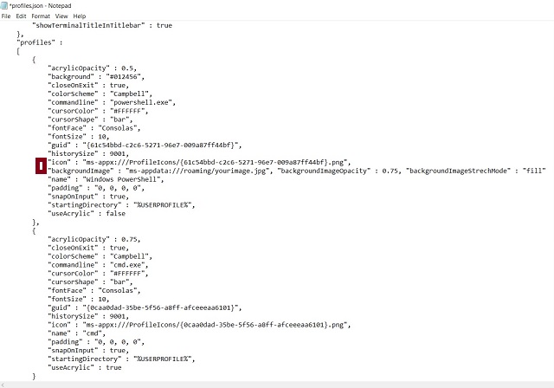Viewport: 554px width, 388px height.
Task: Open the Help menu
Action: coord(80,16)
